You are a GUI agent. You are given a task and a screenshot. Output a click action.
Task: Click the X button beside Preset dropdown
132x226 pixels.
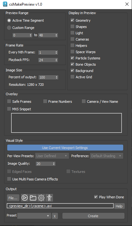(x=55, y=216)
